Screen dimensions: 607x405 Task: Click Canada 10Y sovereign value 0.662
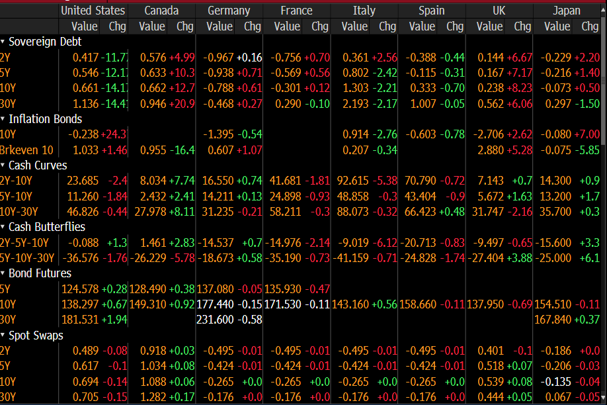coord(153,88)
